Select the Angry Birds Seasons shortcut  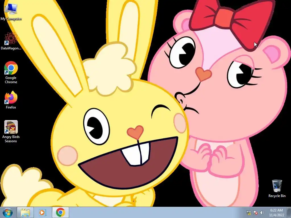[x=11, y=131]
